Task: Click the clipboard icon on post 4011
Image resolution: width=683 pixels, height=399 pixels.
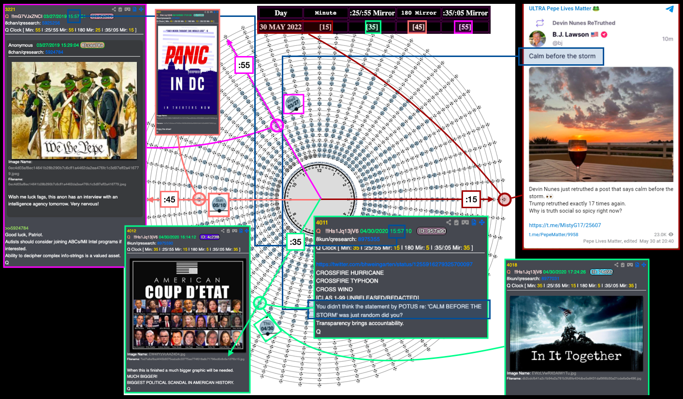Action: tap(457, 222)
